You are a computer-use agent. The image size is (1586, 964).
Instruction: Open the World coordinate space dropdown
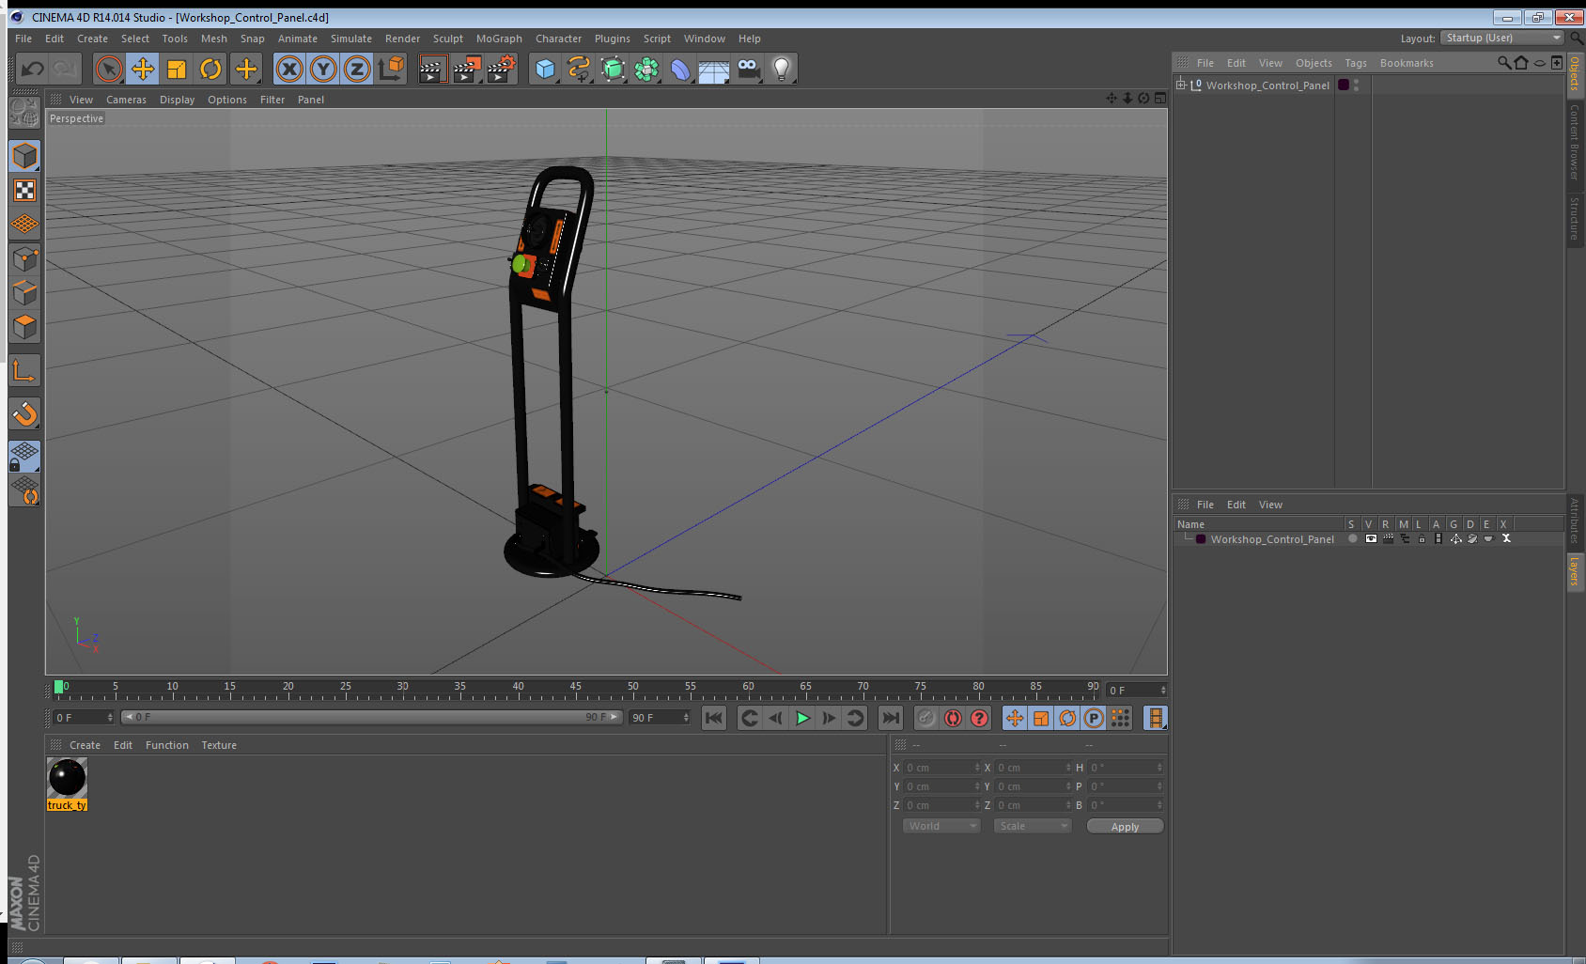(x=941, y=826)
